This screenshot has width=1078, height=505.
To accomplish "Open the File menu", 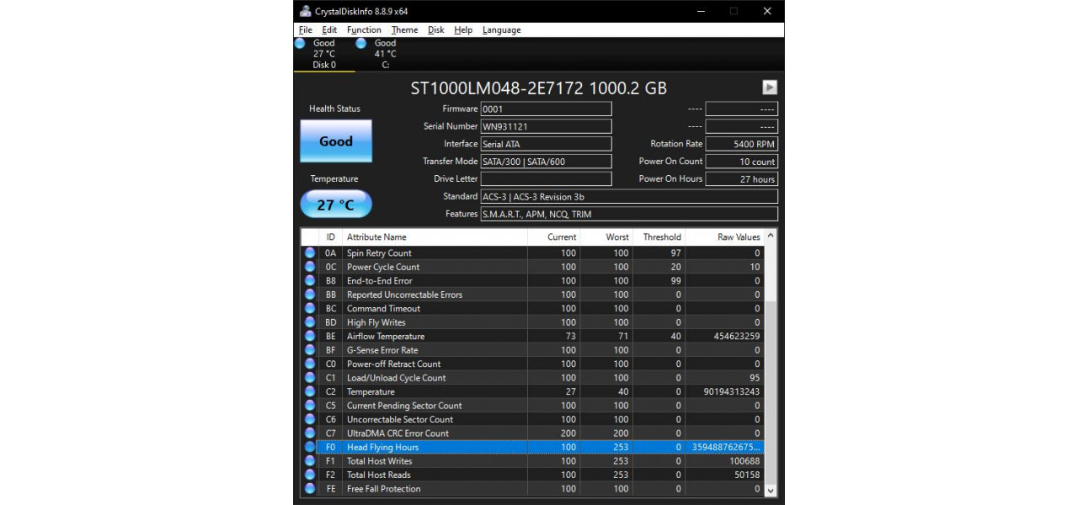I will pyautogui.click(x=306, y=29).
